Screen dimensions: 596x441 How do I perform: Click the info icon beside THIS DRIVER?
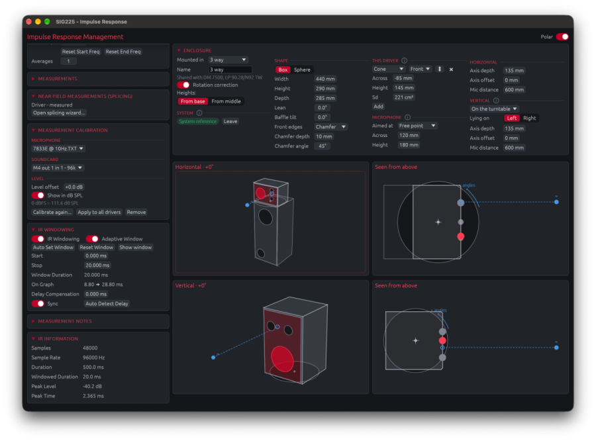coord(405,60)
